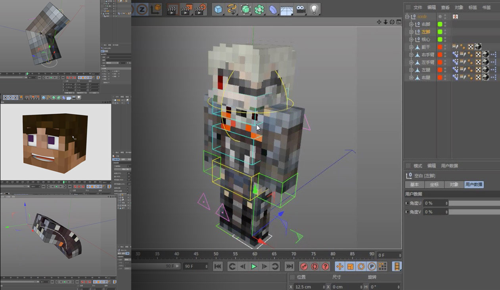
Task: Expand the 右手臂 object in the Object Manager
Action: [x=411, y=54]
